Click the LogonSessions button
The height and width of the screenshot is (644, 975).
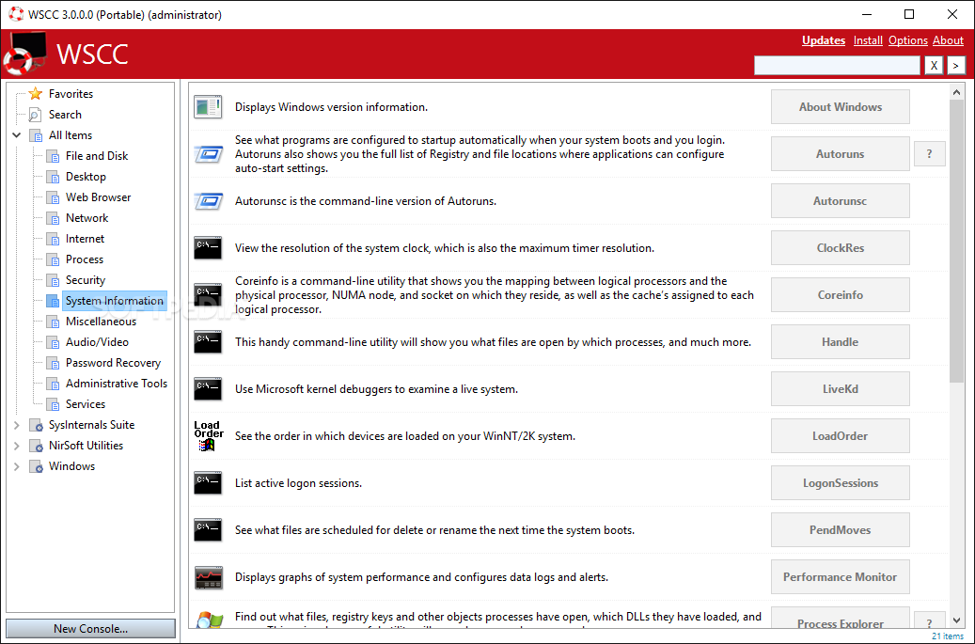click(840, 483)
